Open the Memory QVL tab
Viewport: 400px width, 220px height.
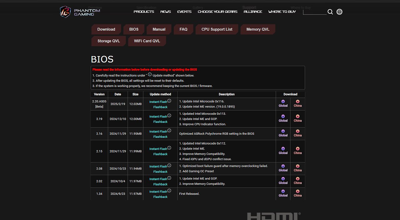(258, 29)
